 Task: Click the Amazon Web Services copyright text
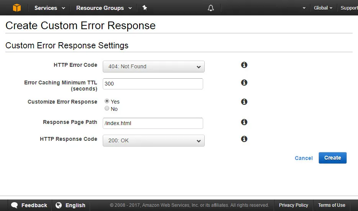[x=189, y=205]
